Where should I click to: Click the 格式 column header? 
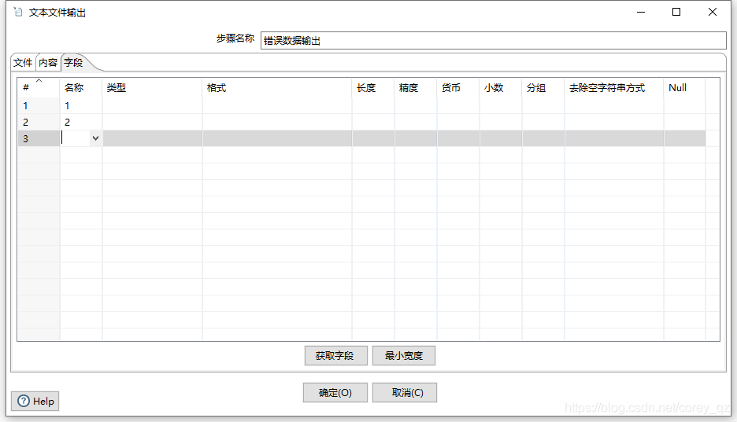click(277, 88)
